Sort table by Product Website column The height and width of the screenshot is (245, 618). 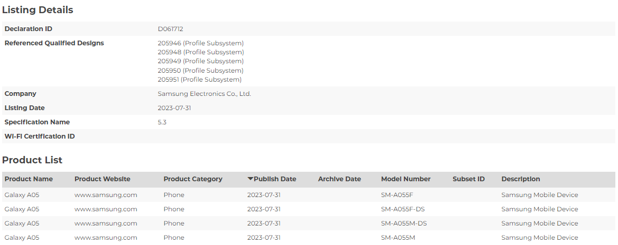point(102,179)
